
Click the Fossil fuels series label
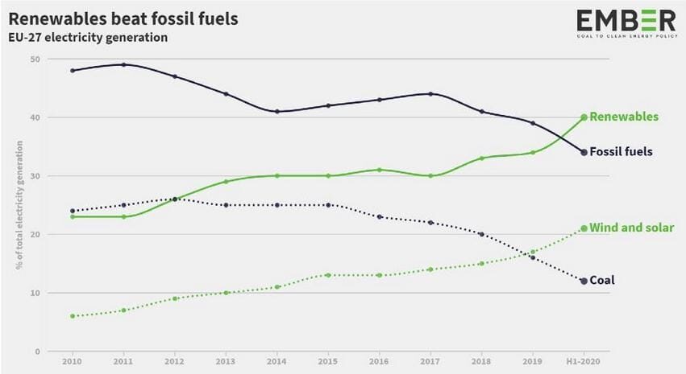point(621,152)
